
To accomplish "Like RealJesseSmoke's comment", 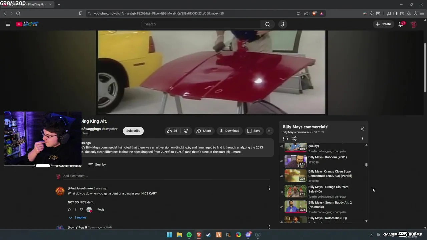I will (x=70, y=210).
